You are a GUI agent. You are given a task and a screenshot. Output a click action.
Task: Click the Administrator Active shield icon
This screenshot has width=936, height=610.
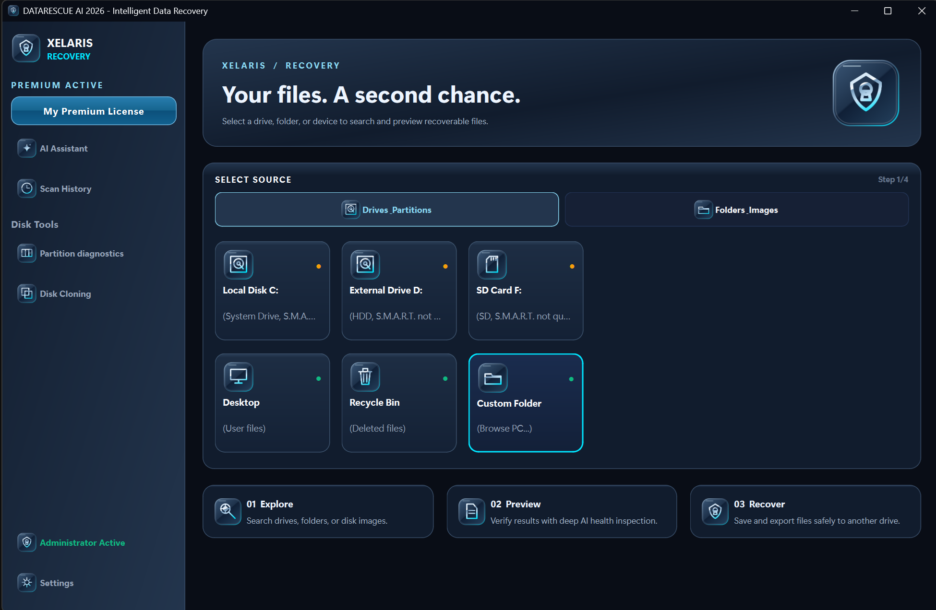click(x=27, y=542)
